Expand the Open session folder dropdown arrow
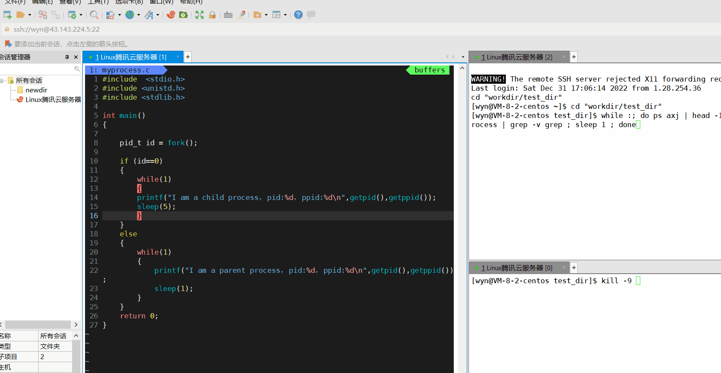The image size is (721, 373). click(29, 15)
